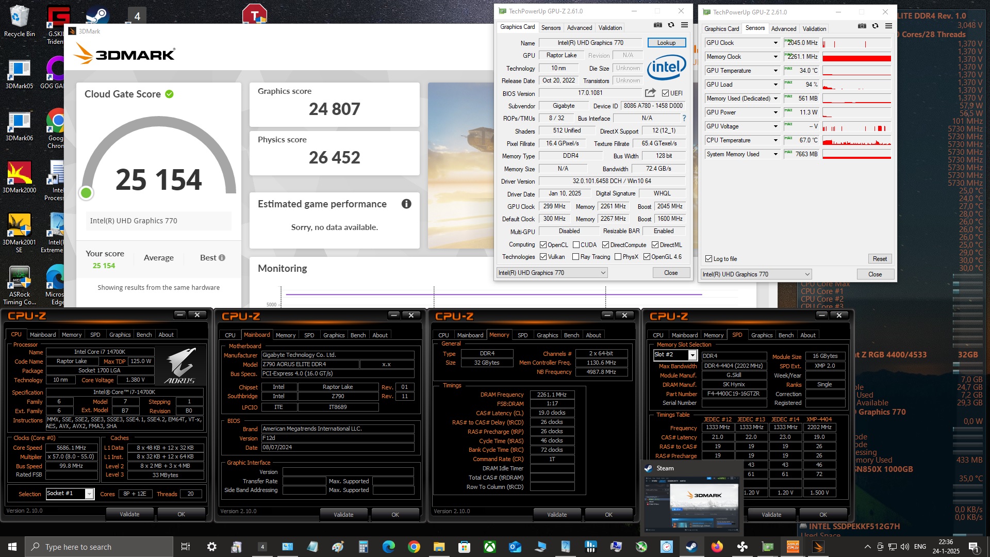Open the hamburger menu in GPU-Z Graphics Card window
The width and height of the screenshot is (990, 557).
point(684,25)
